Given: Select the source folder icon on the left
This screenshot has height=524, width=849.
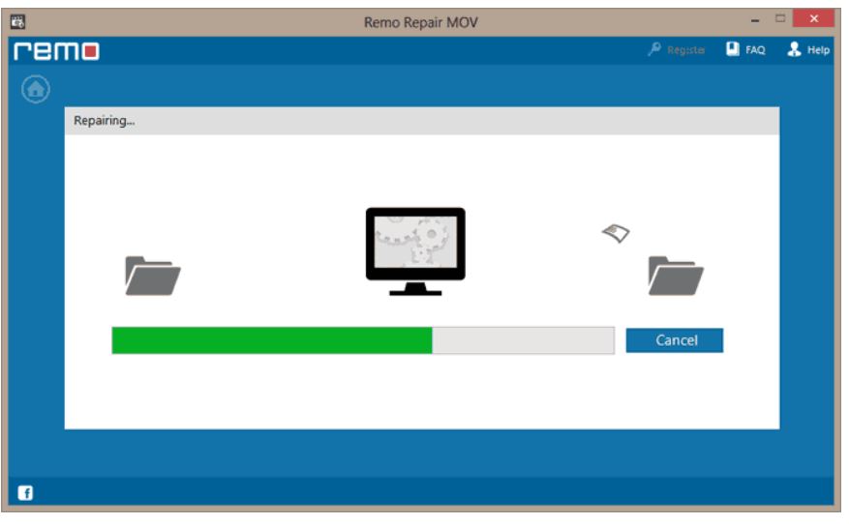Looking at the screenshot, I should click(152, 276).
